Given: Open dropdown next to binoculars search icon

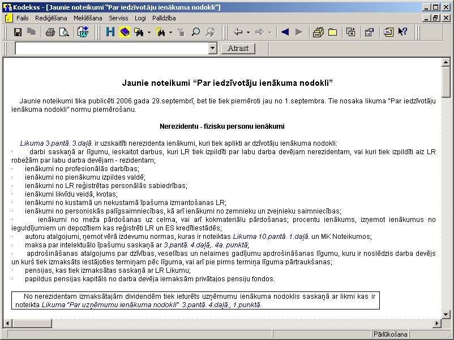Looking at the screenshot, I should click(149, 32).
